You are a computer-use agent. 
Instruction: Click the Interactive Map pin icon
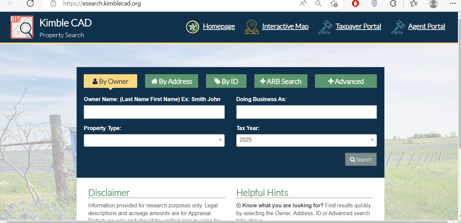click(251, 27)
